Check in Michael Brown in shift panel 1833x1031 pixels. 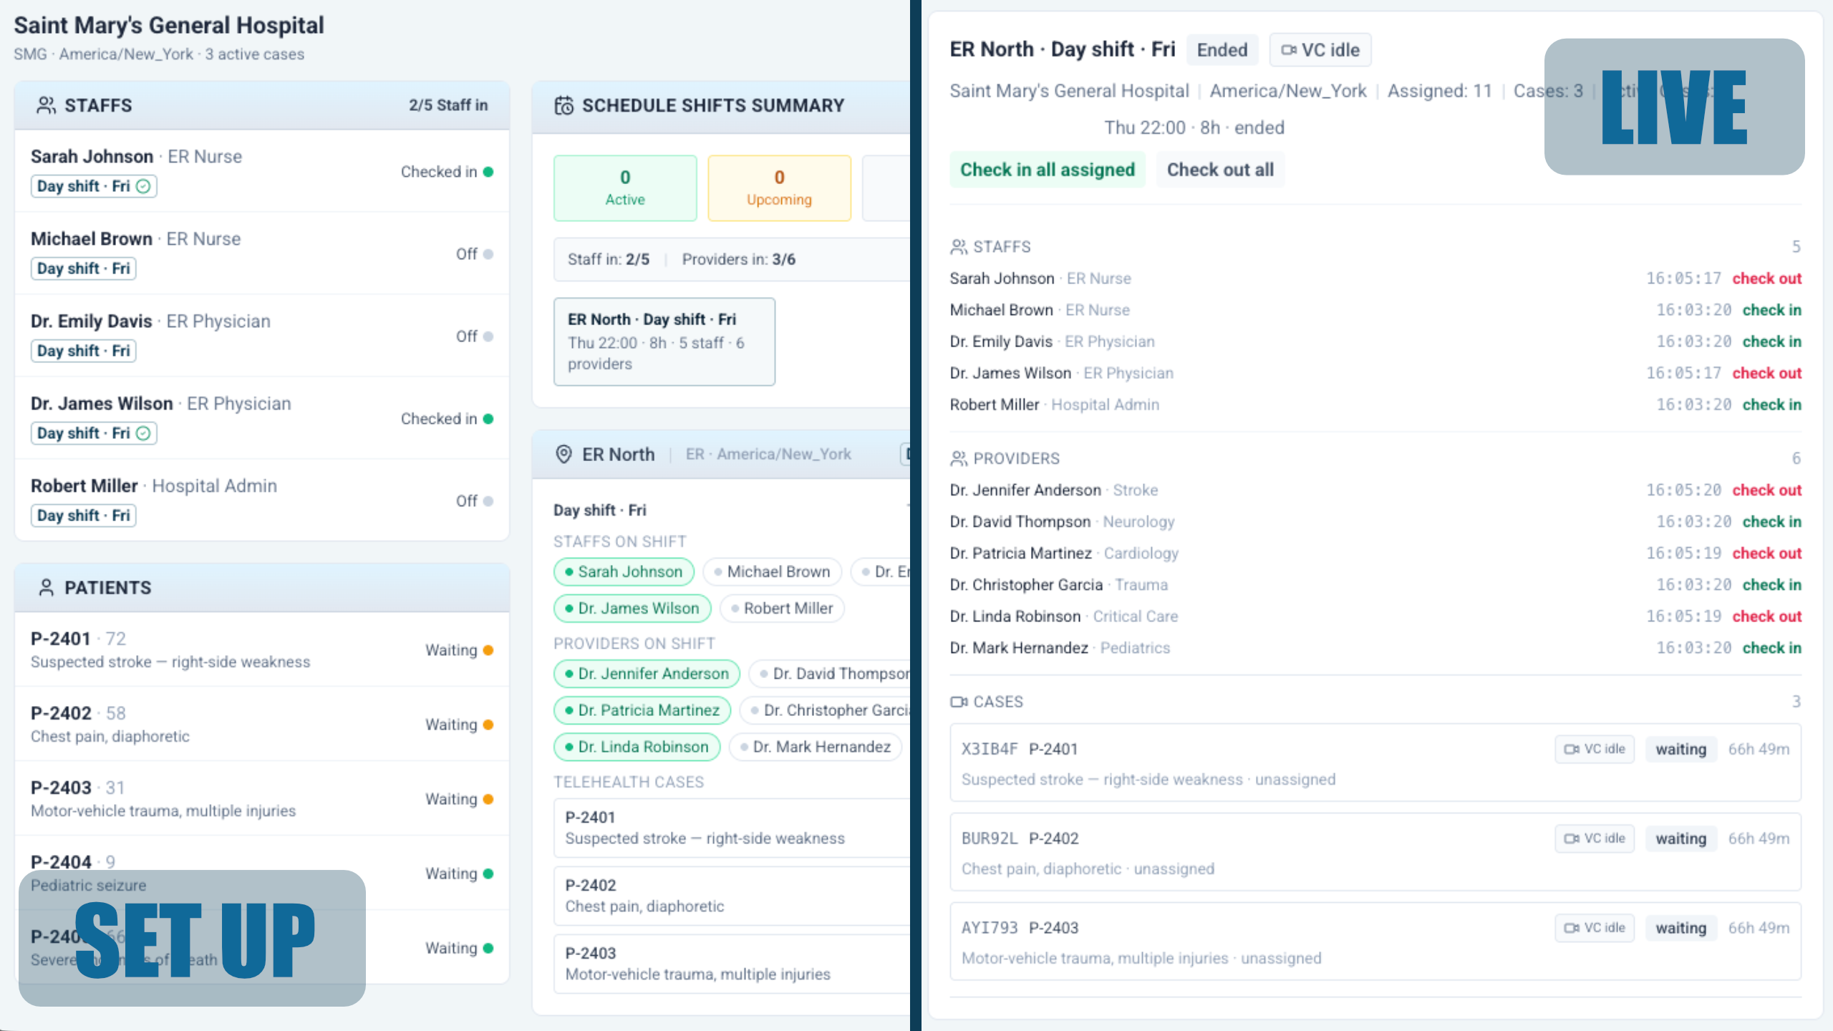tap(1771, 310)
